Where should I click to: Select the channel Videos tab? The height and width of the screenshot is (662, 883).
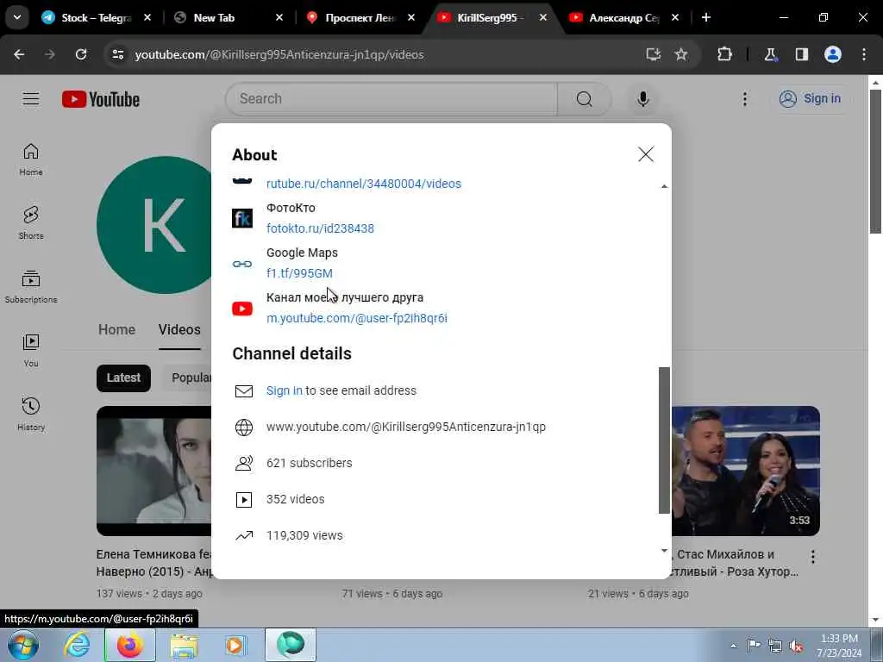179,329
